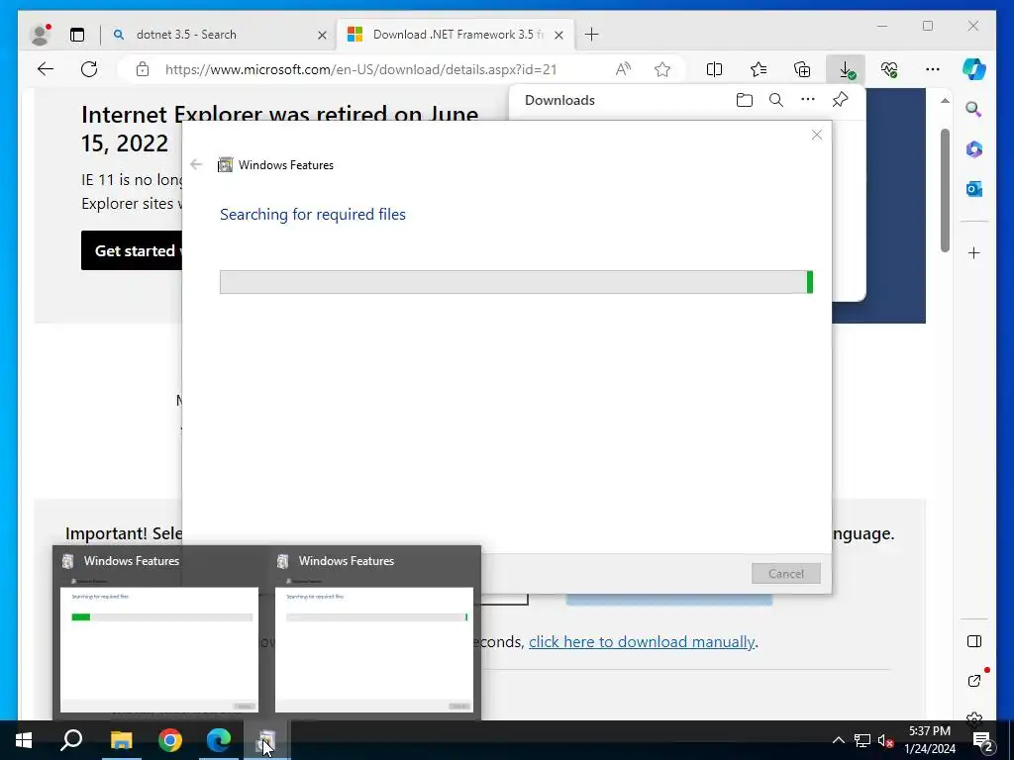Image resolution: width=1014 pixels, height=760 pixels.
Task: Open Microsoft 365 in Edge sidebar
Action: [x=974, y=149]
